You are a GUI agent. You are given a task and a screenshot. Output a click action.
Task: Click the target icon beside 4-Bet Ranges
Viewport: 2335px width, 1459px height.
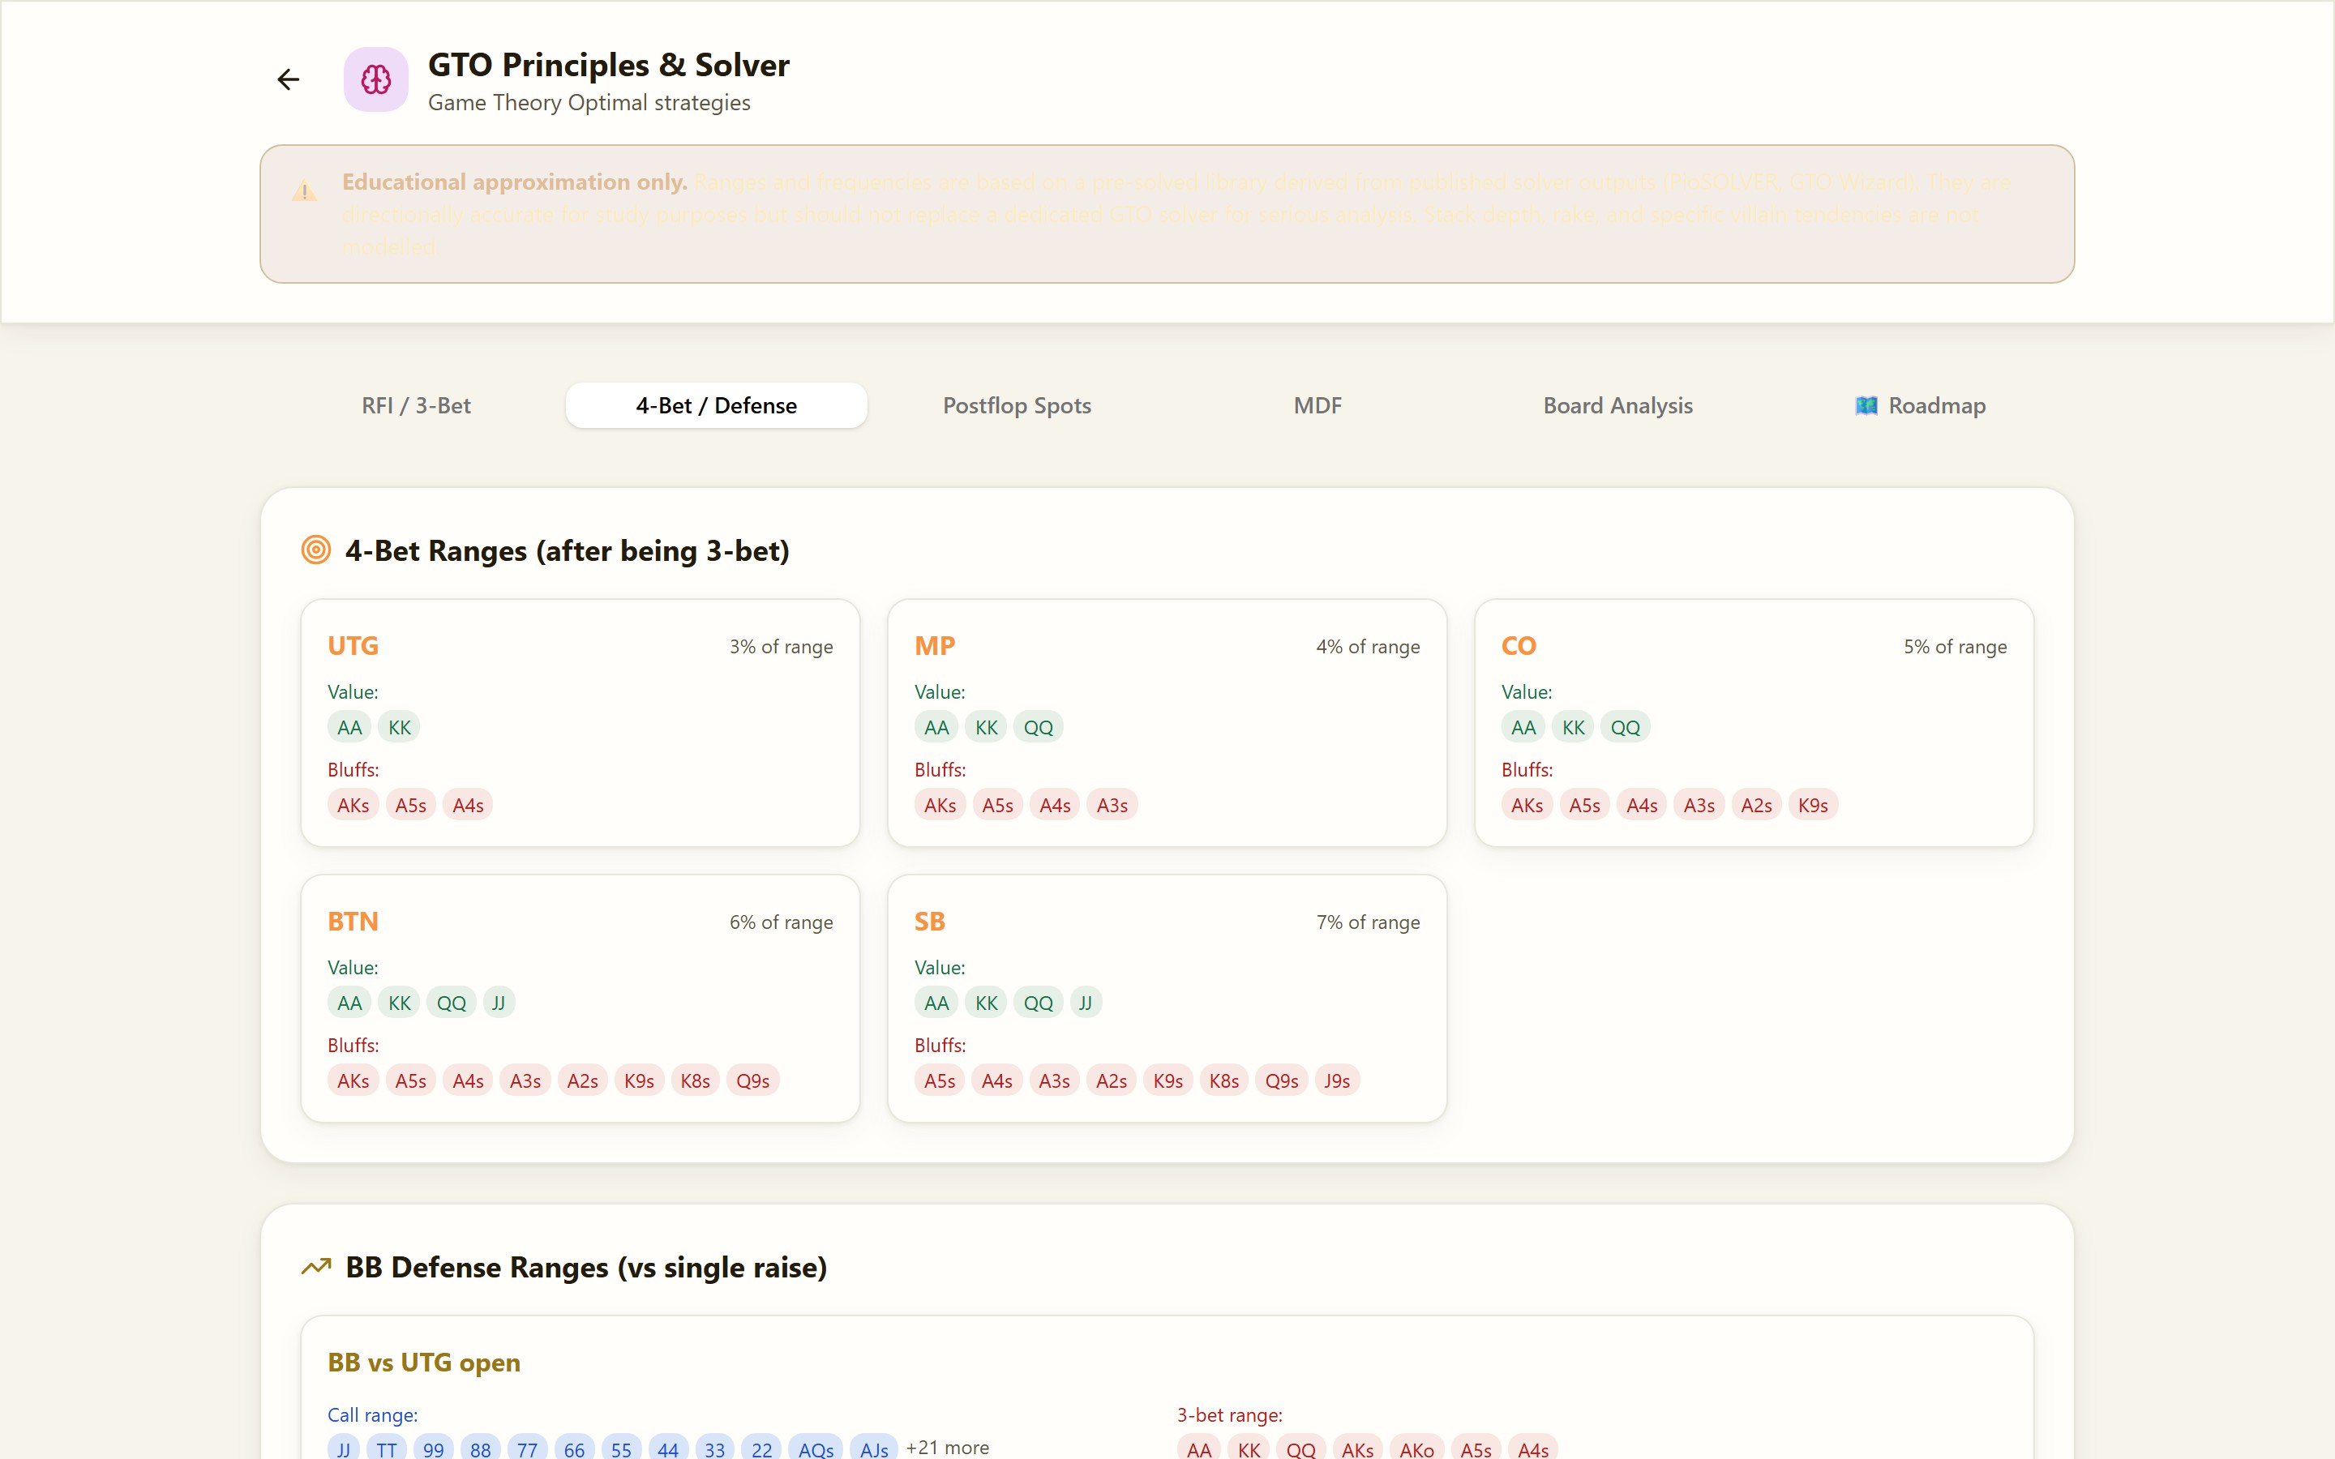pyautogui.click(x=315, y=550)
